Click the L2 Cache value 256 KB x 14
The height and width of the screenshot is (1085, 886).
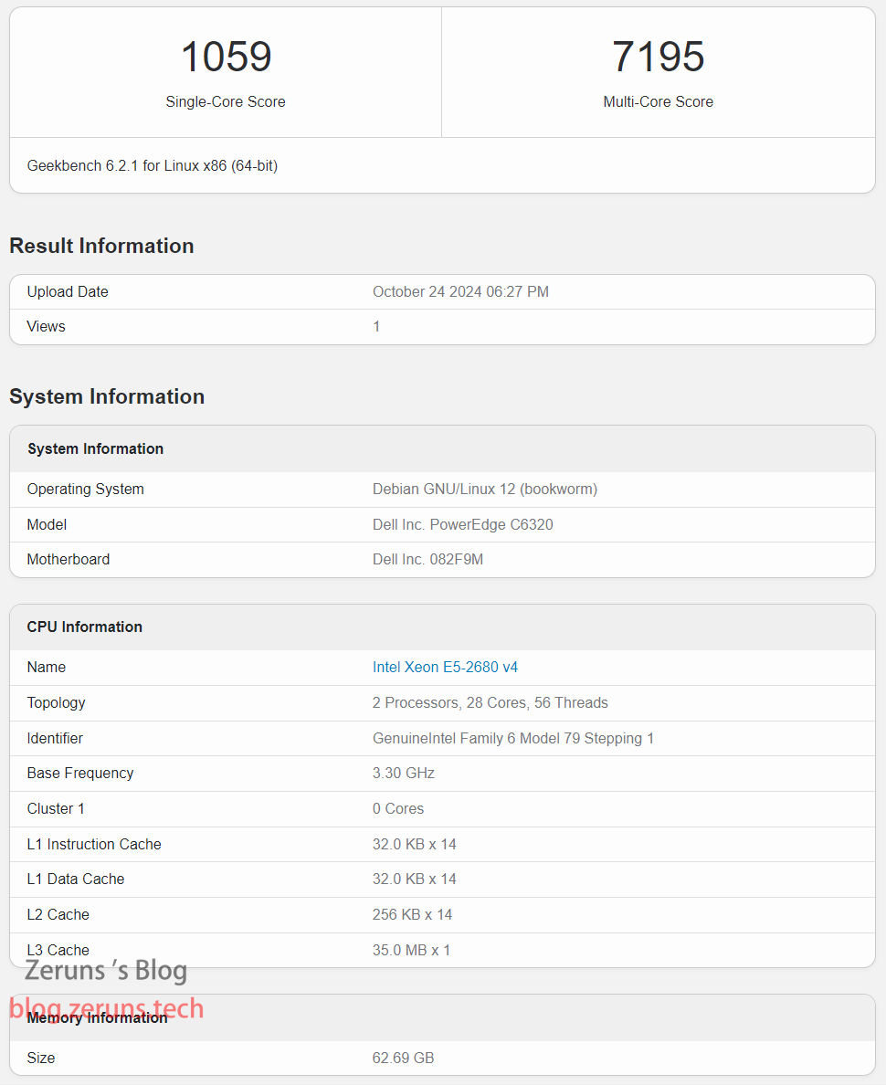pyautogui.click(x=412, y=915)
